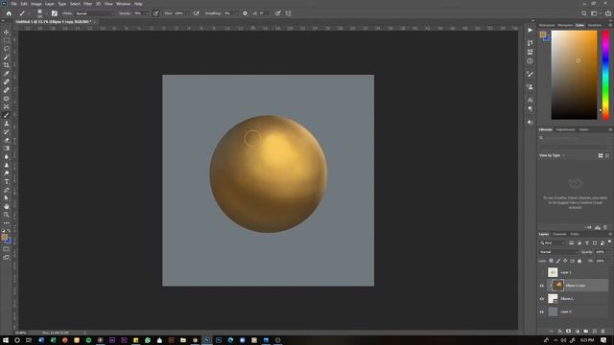Open symmetry paint options
This screenshot has width=614, height=345.
coord(289,13)
